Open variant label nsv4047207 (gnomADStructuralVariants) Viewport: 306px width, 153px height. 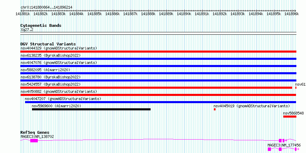[63, 99]
